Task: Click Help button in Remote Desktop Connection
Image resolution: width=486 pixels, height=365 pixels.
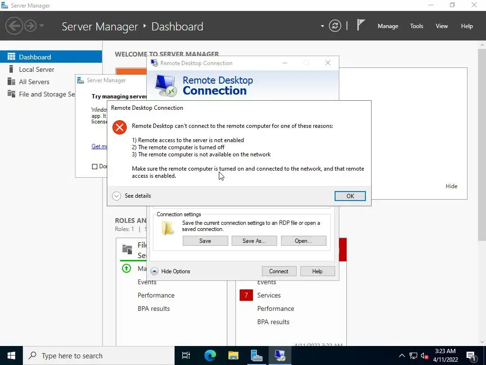Action: 317,271
